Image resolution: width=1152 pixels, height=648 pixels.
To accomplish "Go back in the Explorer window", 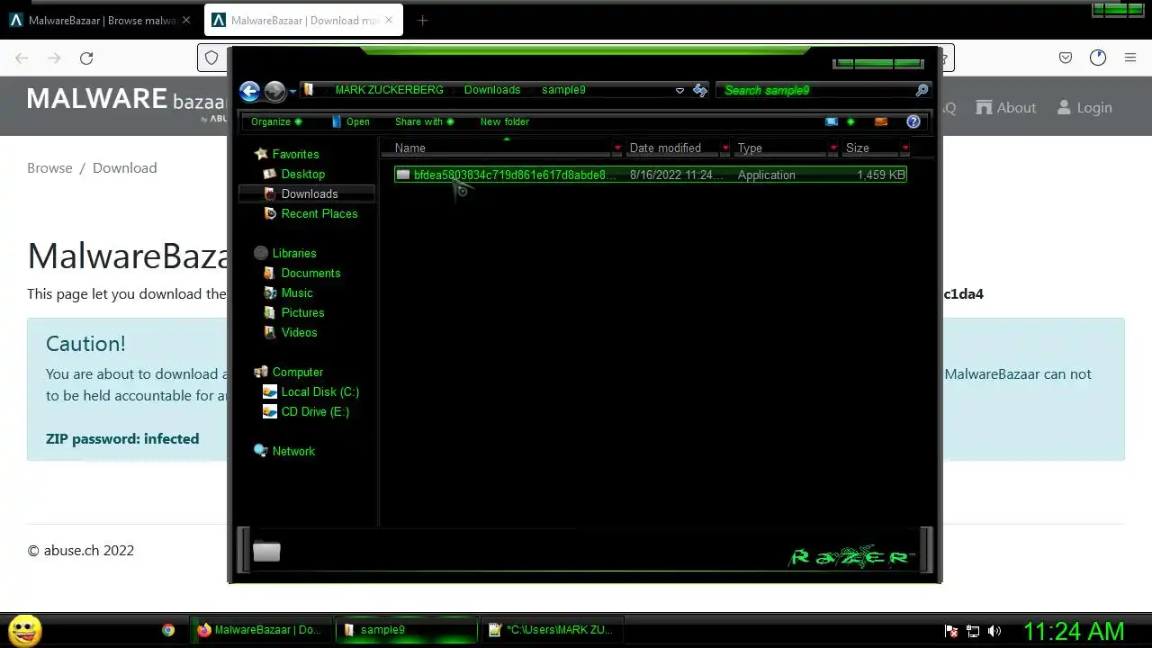I will [249, 91].
